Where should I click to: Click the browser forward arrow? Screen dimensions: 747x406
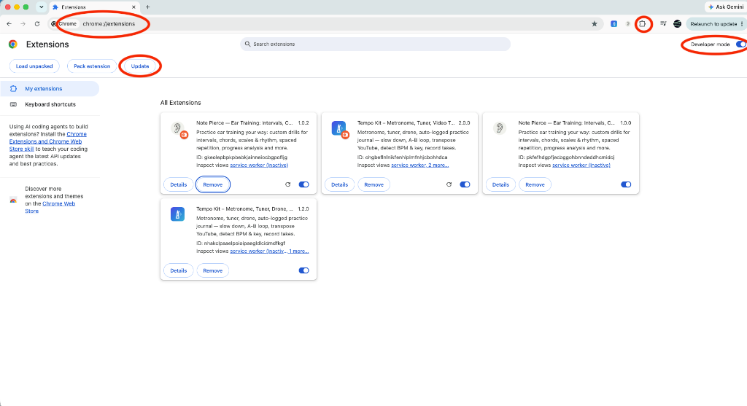[x=23, y=24]
